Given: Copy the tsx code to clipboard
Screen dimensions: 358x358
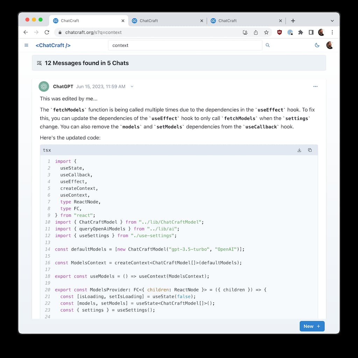Looking at the screenshot, I should [x=310, y=150].
